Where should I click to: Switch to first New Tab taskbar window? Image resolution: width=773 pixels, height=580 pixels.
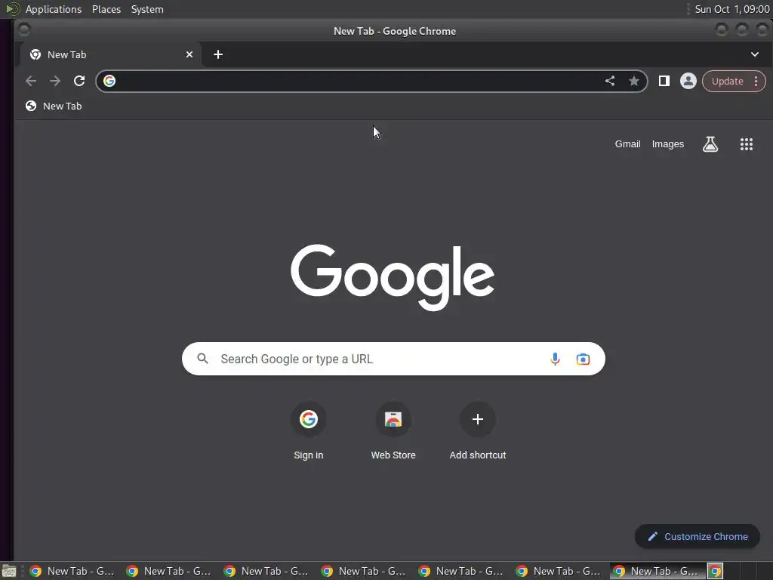click(x=72, y=571)
